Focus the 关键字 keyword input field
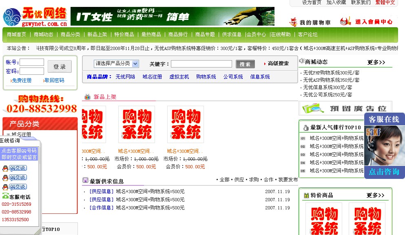 [x=201, y=64]
